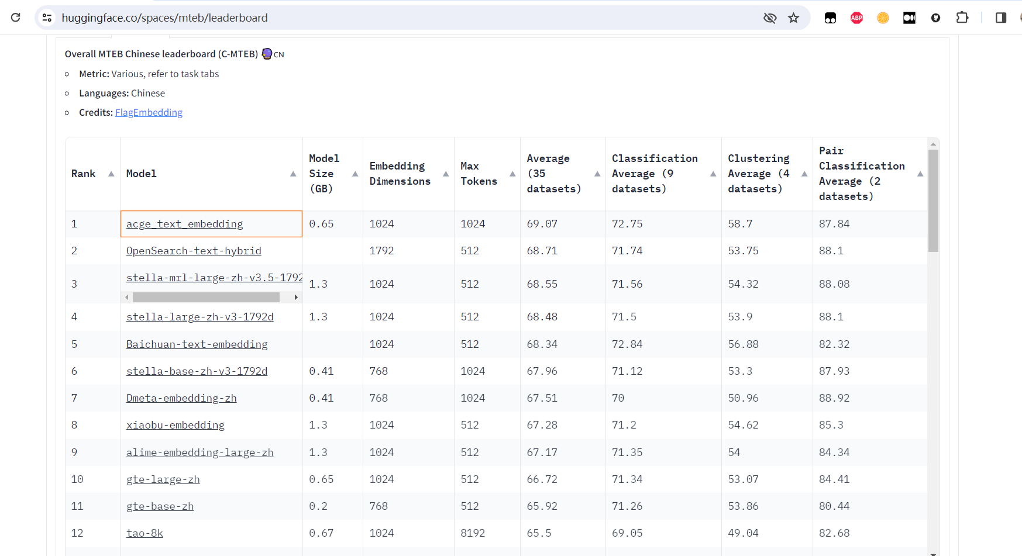Reload the leaderboard page

(16, 18)
